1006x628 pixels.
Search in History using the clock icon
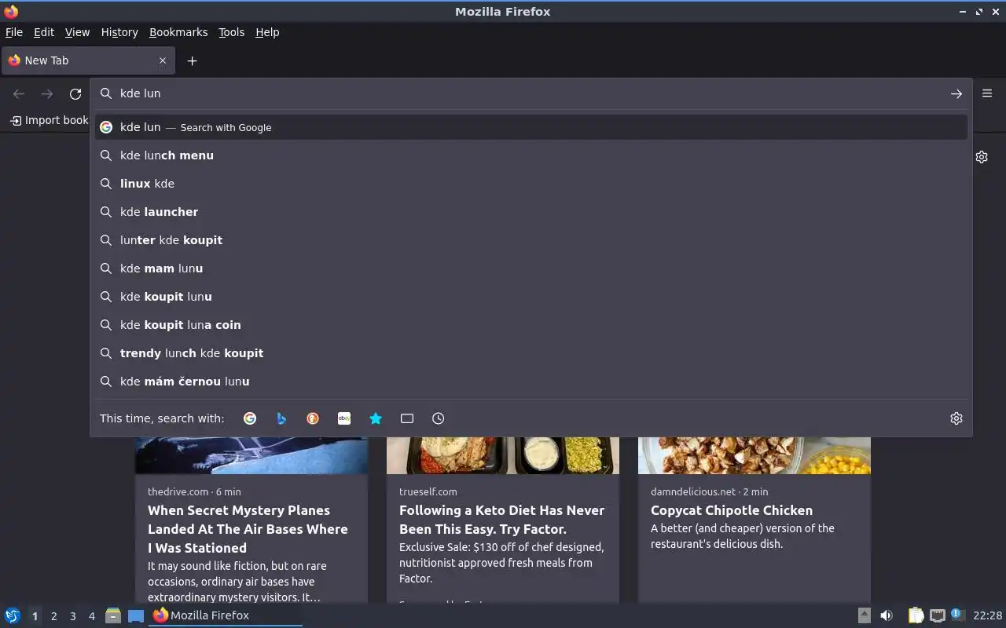[x=439, y=418]
